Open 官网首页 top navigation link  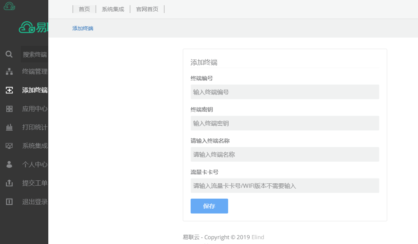coord(147,9)
